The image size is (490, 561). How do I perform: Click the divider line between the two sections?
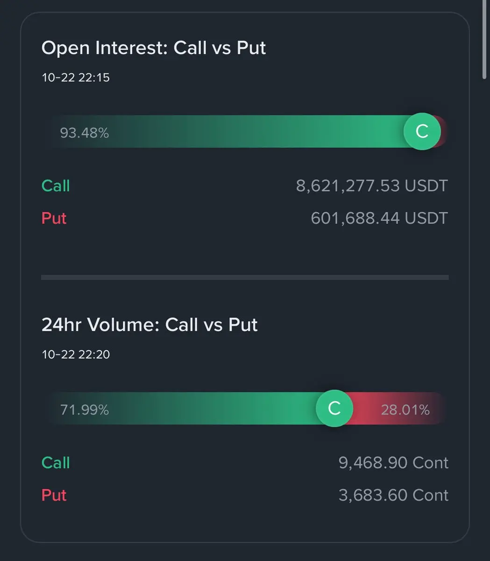pyautogui.click(x=245, y=277)
